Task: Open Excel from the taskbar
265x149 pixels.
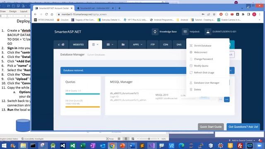Action: (83, 146)
